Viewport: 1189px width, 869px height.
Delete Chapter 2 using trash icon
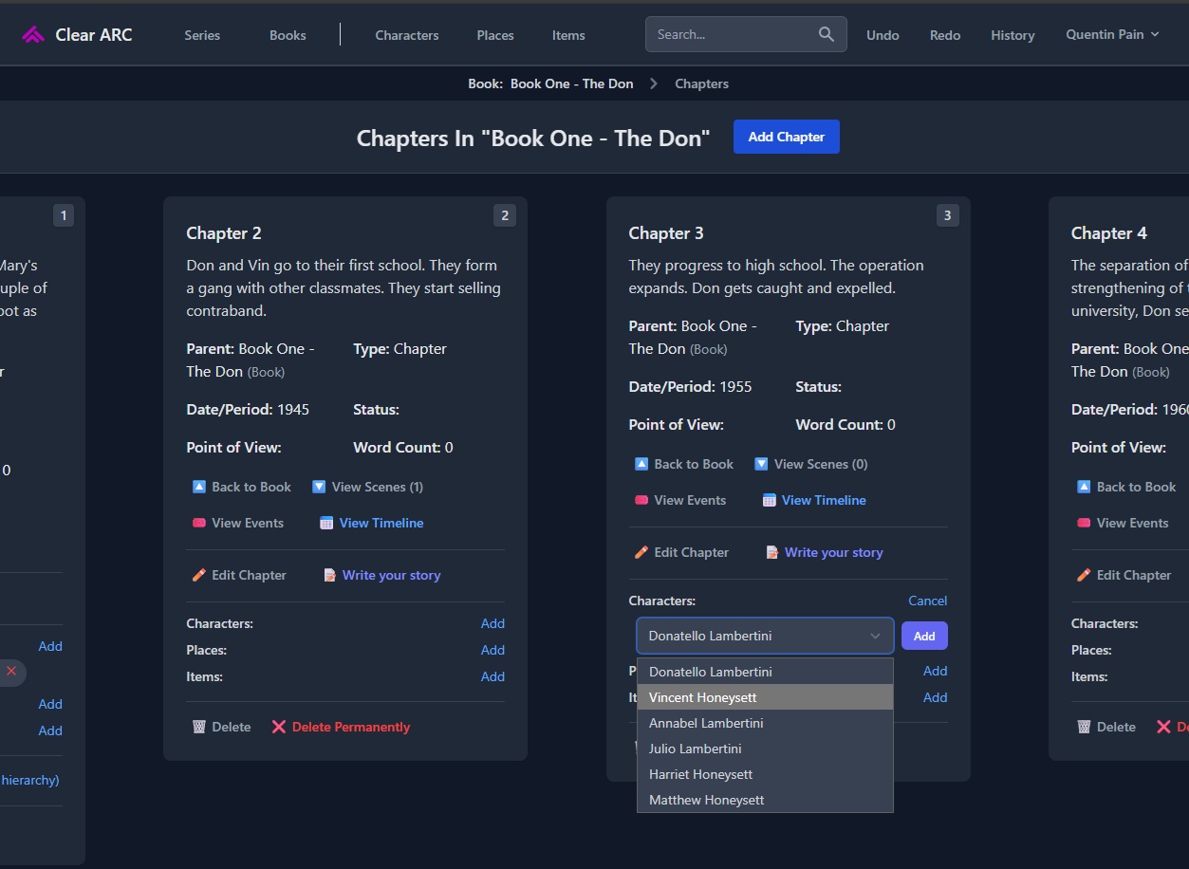221,727
